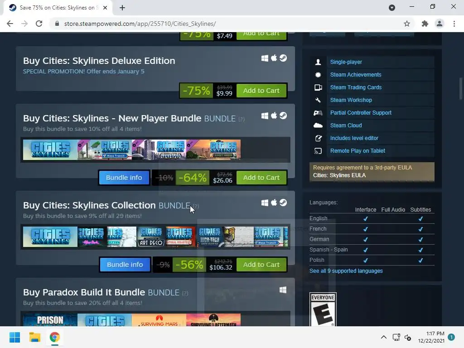See all 9 supported languages
This screenshot has width=464, height=348.
coord(346,271)
